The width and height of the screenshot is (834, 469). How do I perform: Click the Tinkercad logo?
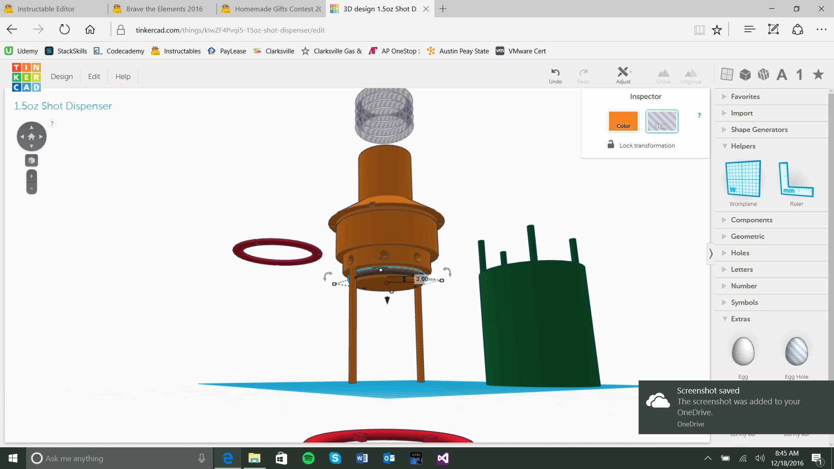(26, 77)
